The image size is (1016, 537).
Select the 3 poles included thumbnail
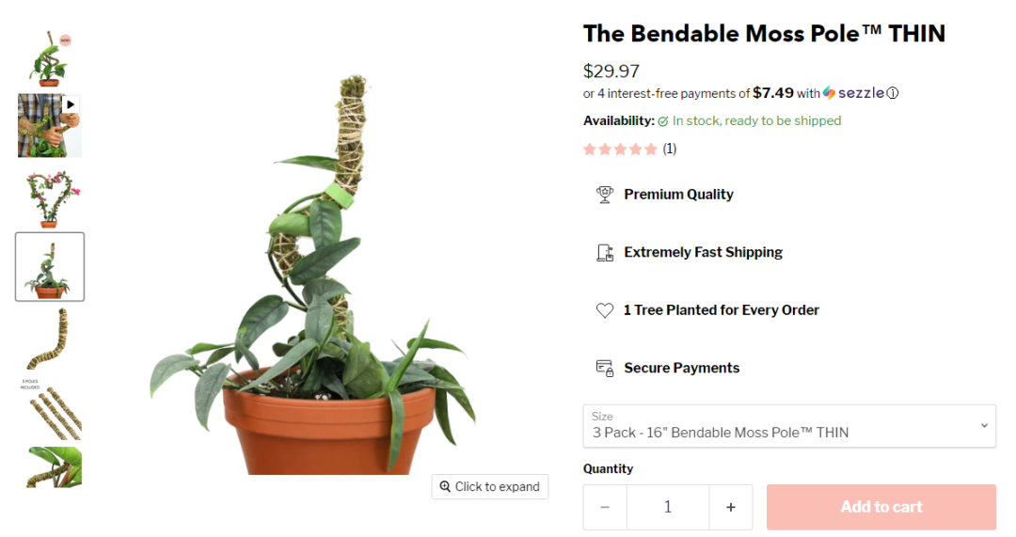pyautogui.click(x=50, y=409)
